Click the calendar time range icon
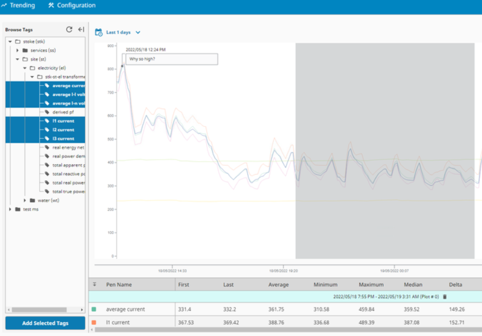The height and width of the screenshot is (336, 482). (x=99, y=32)
